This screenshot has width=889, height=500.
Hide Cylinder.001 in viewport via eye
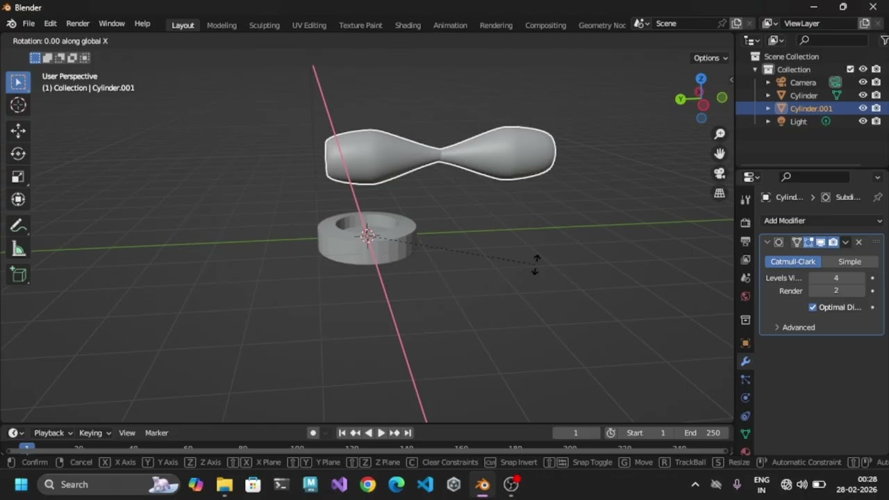click(863, 108)
